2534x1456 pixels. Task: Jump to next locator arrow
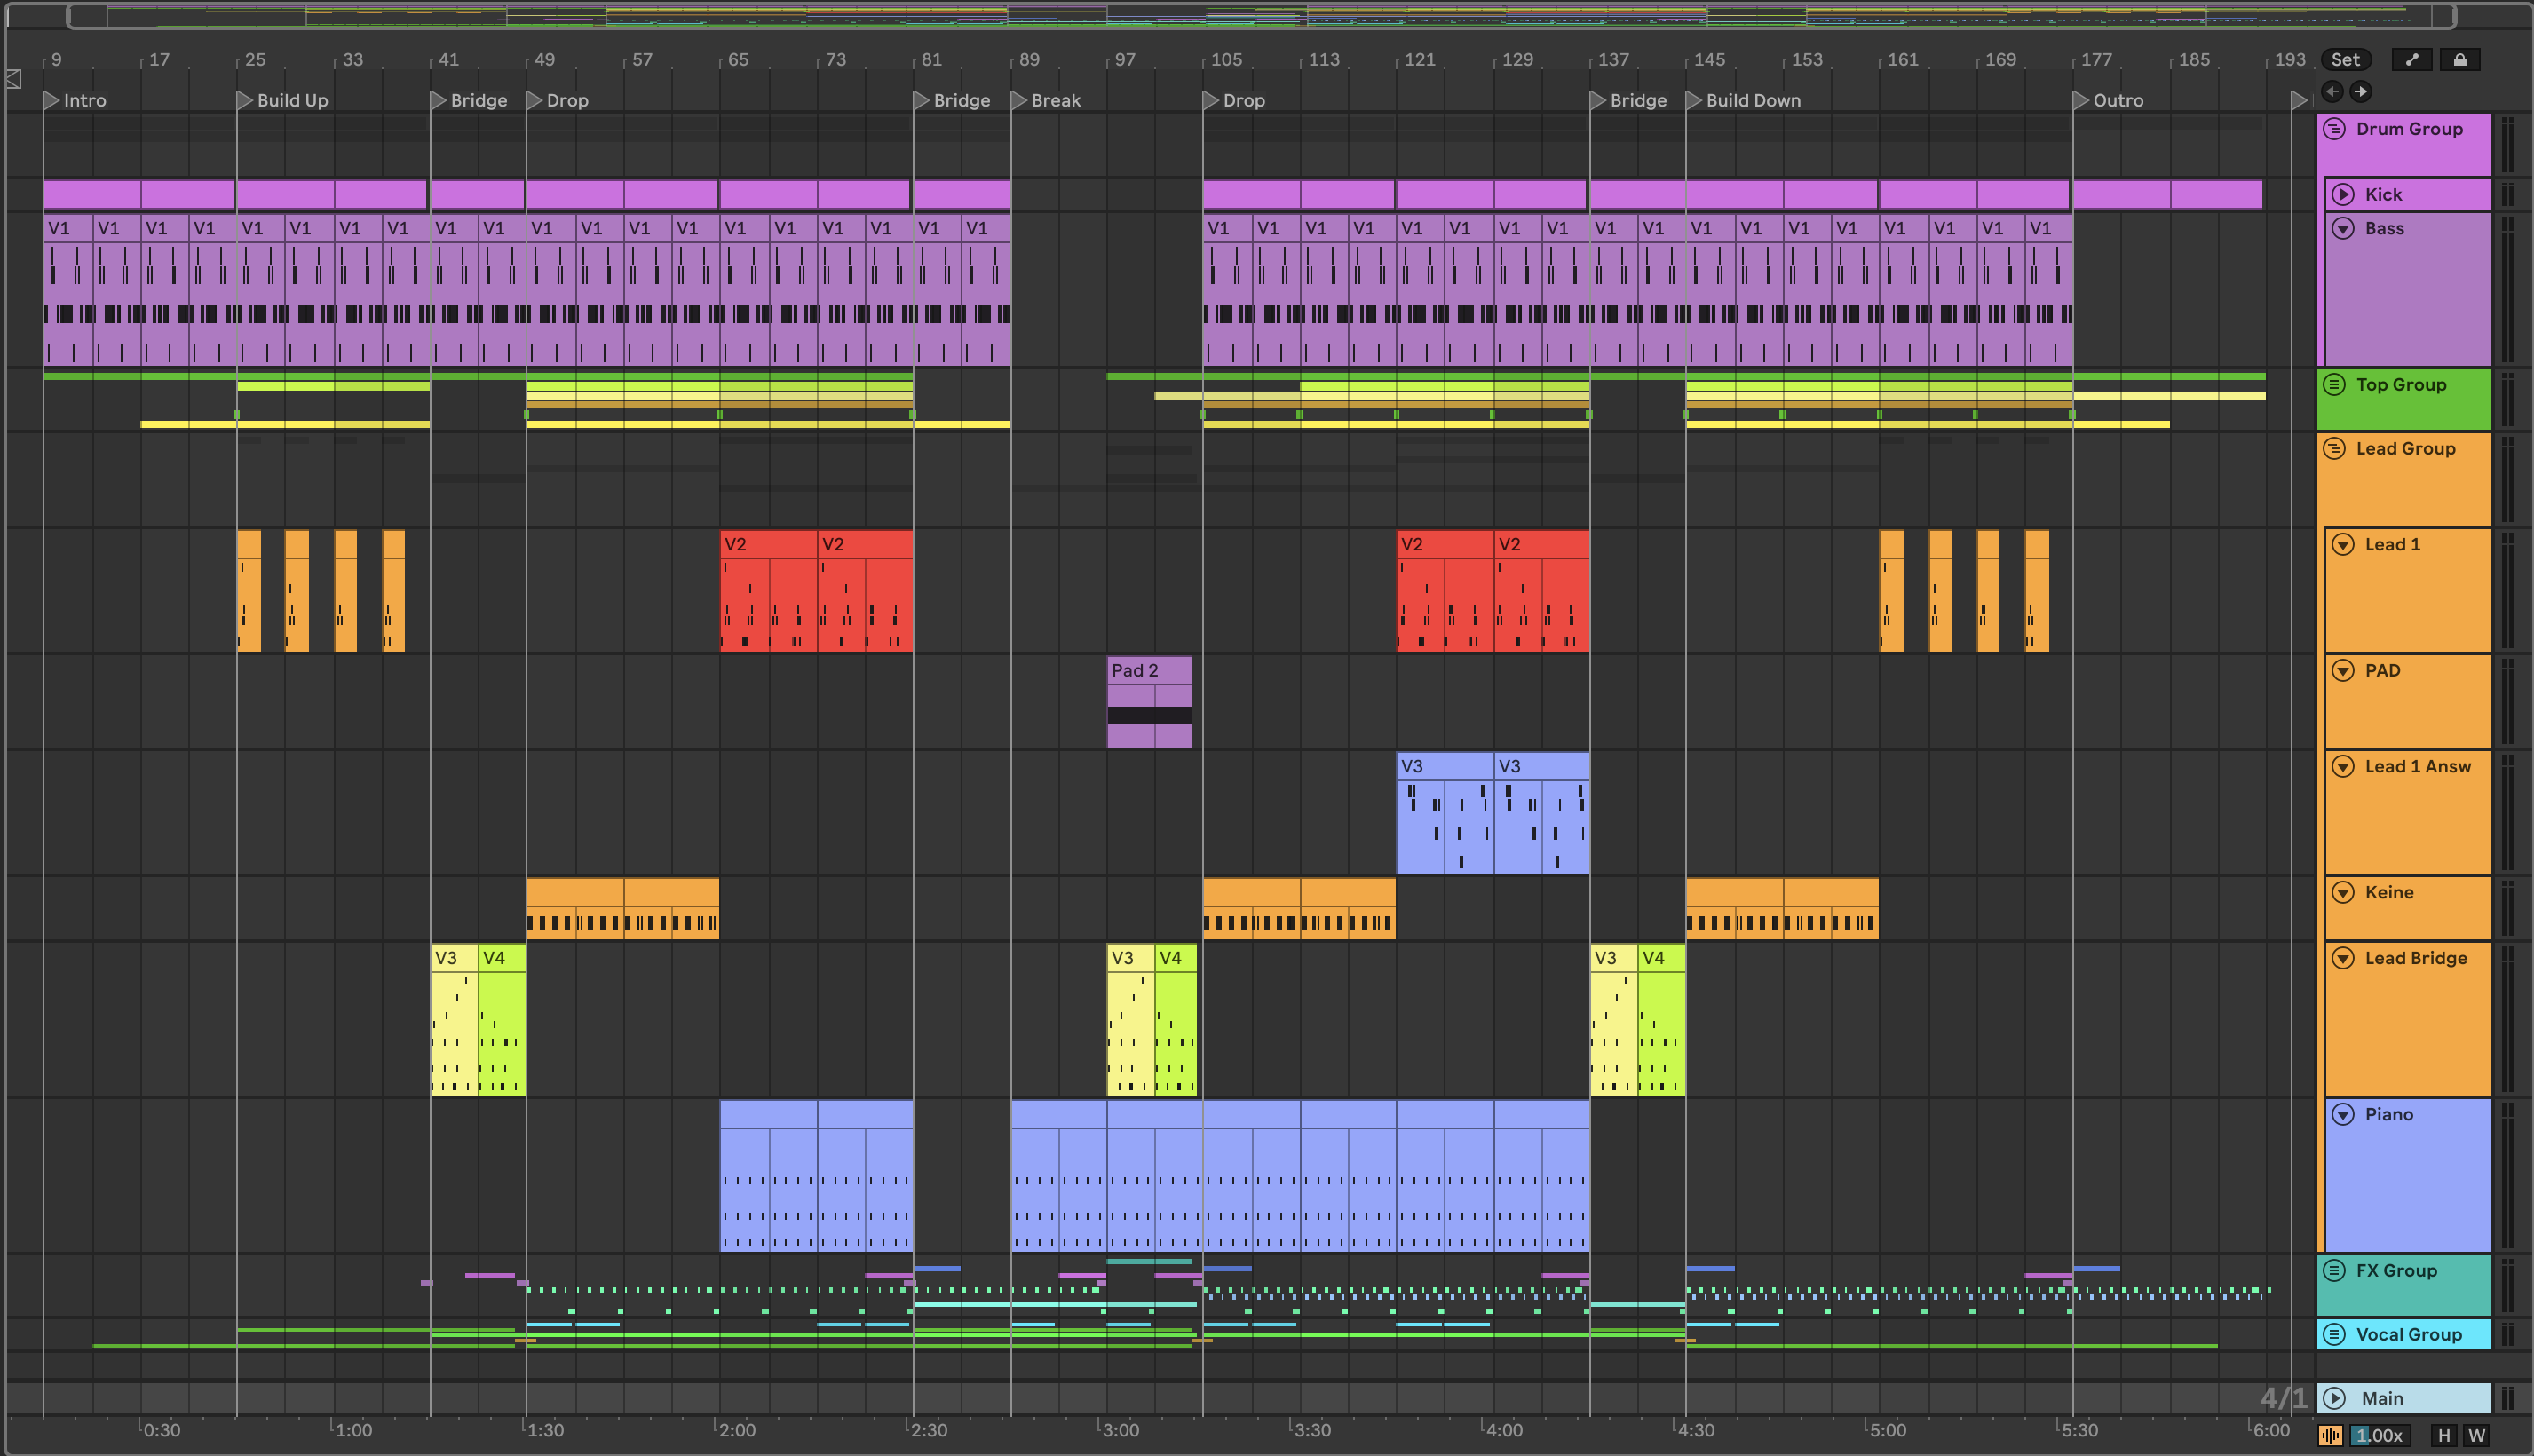[2360, 92]
